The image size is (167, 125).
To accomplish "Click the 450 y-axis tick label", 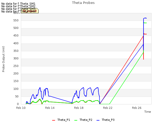I will pyautogui.click(x=16, y=36).
